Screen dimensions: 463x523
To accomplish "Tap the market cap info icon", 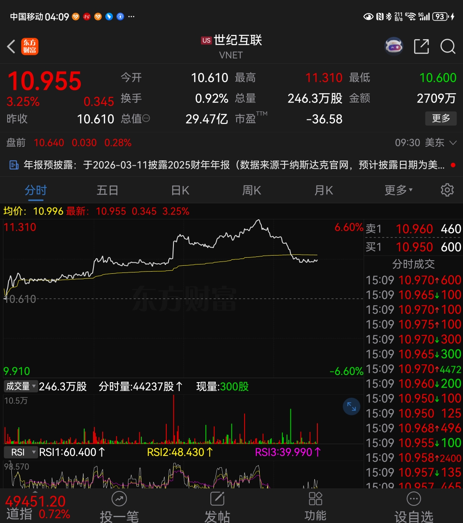I will coord(146,119).
